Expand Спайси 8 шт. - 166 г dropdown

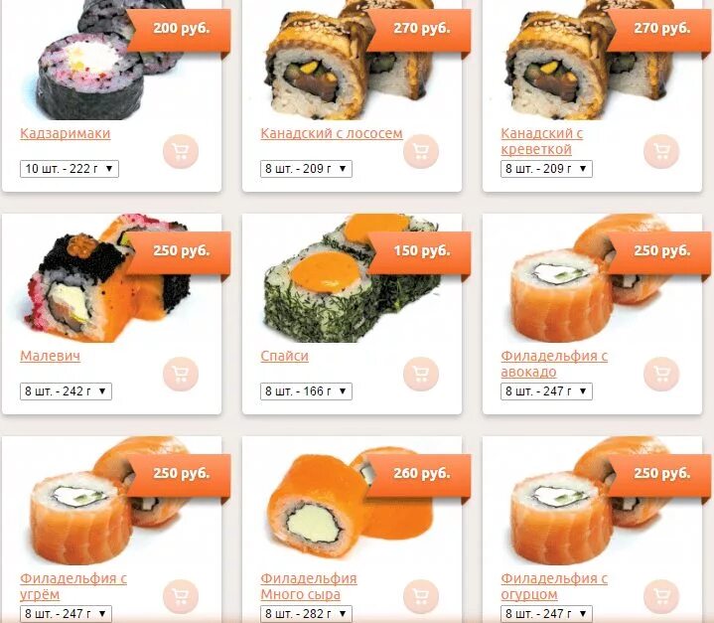[x=306, y=391]
